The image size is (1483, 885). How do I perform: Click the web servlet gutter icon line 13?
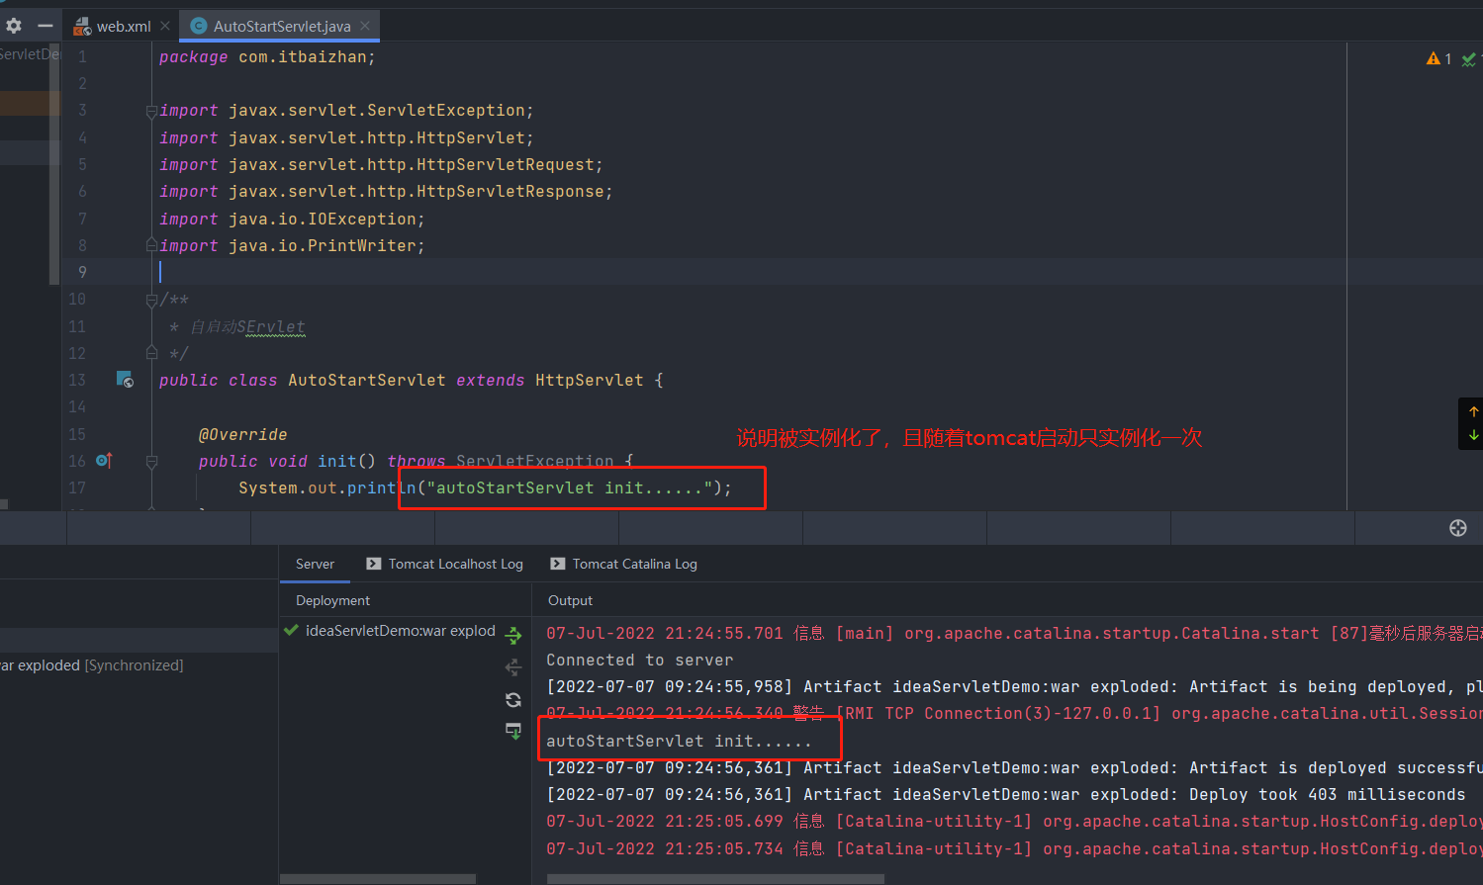point(125,380)
